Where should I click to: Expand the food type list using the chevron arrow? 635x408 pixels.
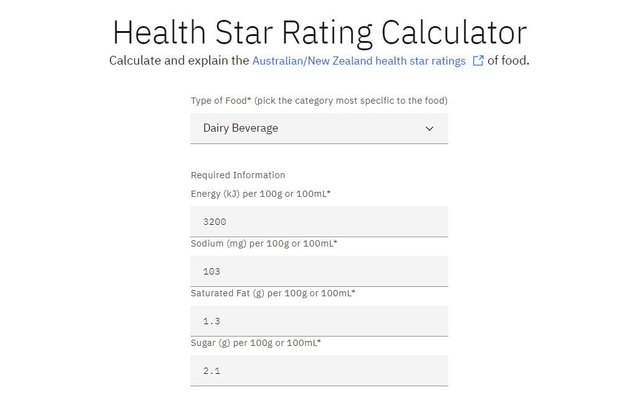pyautogui.click(x=430, y=129)
